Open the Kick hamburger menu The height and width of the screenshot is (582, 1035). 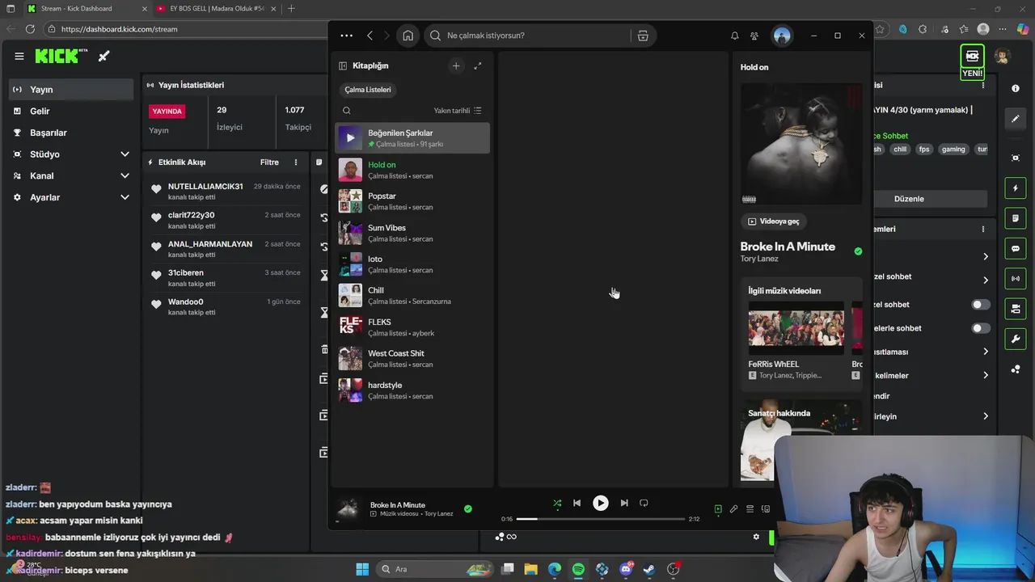click(19, 56)
